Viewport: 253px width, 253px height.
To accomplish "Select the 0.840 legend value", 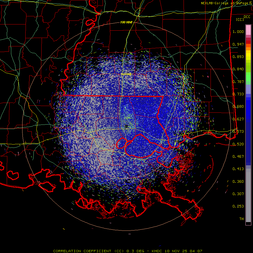I will coord(238,69).
